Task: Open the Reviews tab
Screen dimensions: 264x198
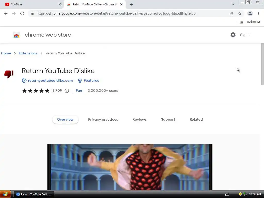Action: tap(139, 120)
